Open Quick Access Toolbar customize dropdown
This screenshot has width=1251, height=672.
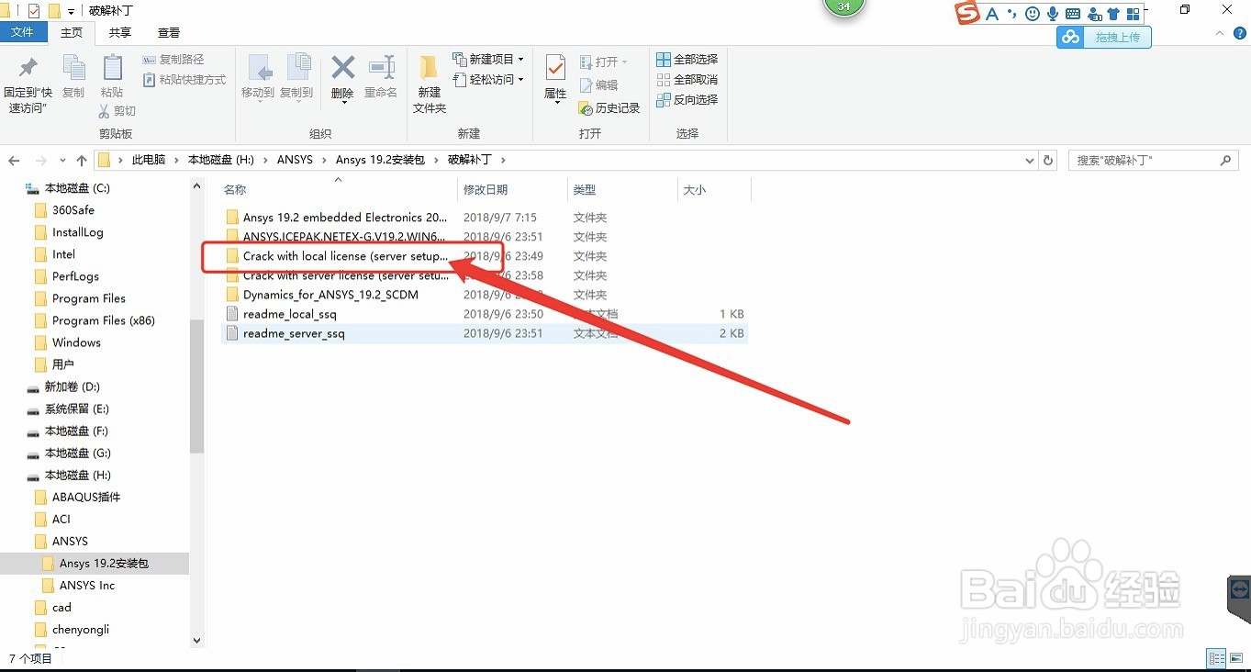(71, 12)
